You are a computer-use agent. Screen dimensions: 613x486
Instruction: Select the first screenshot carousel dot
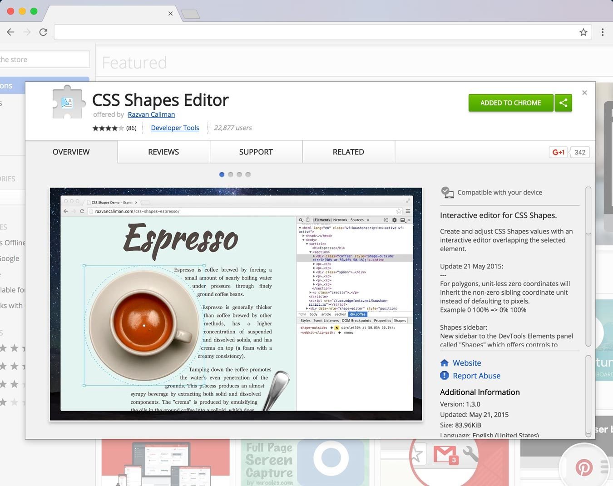tap(222, 174)
